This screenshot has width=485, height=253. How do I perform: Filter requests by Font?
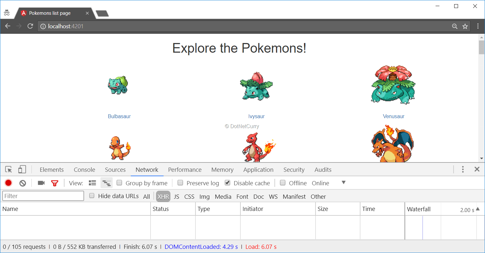[242, 196]
